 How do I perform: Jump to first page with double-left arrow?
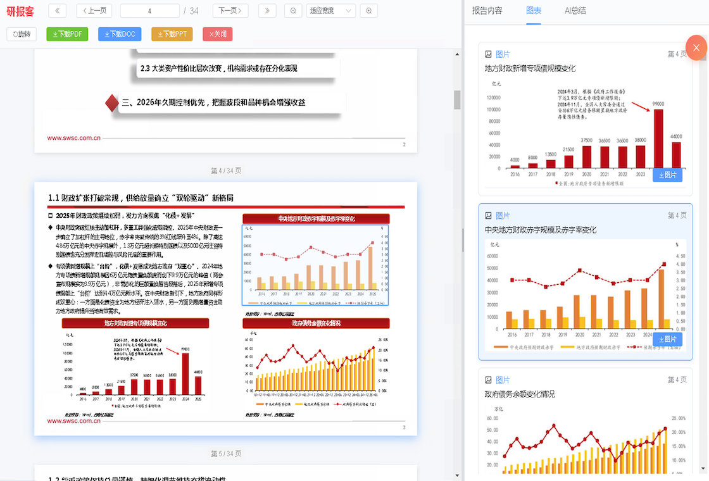pos(57,11)
